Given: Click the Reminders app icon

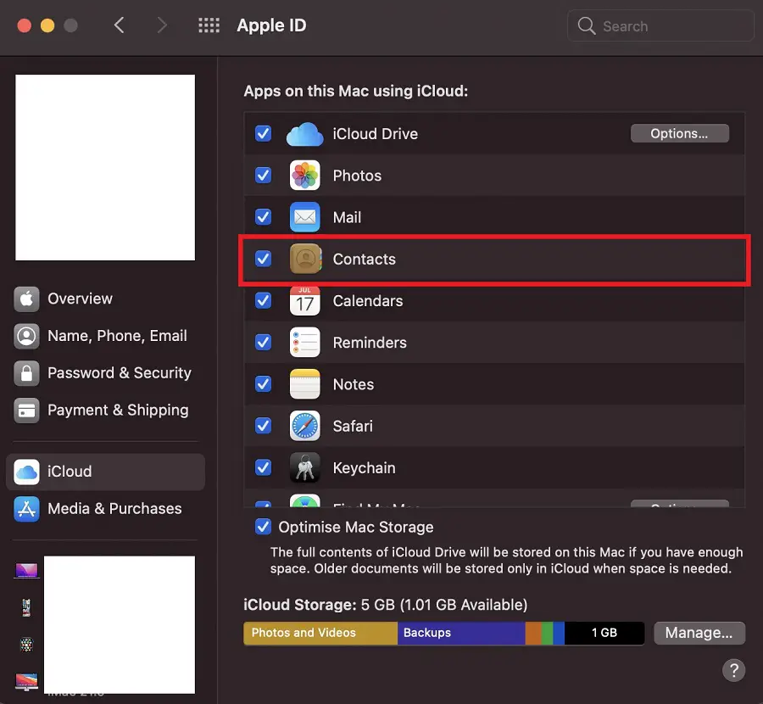Looking at the screenshot, I should 304,343.
